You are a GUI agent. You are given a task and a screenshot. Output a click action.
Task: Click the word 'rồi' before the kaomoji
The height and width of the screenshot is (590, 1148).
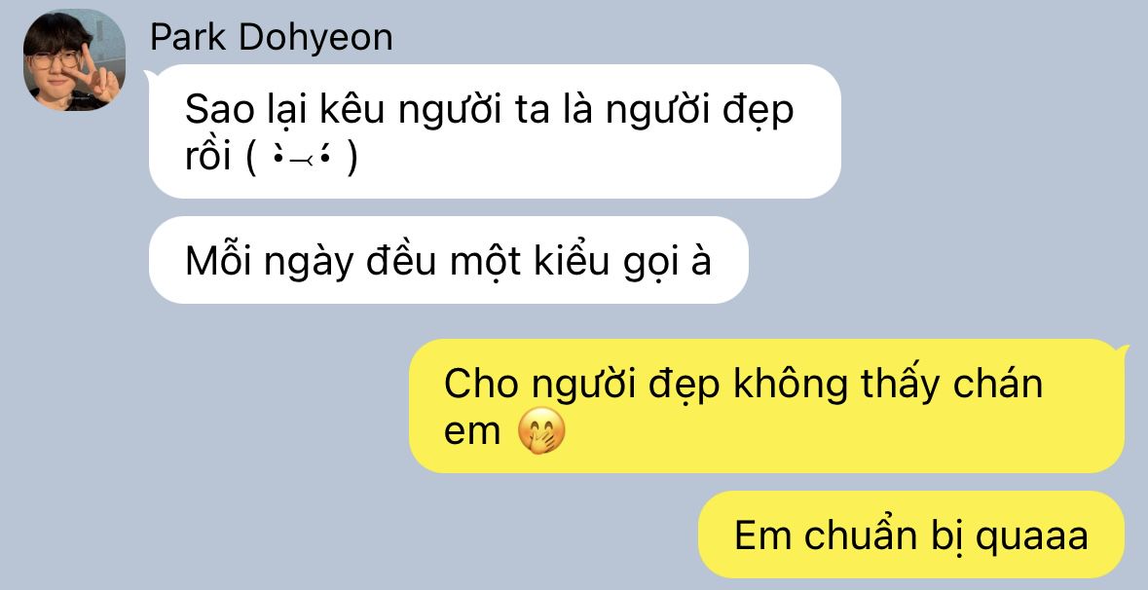pyautogui.click(x=208, y=158)
